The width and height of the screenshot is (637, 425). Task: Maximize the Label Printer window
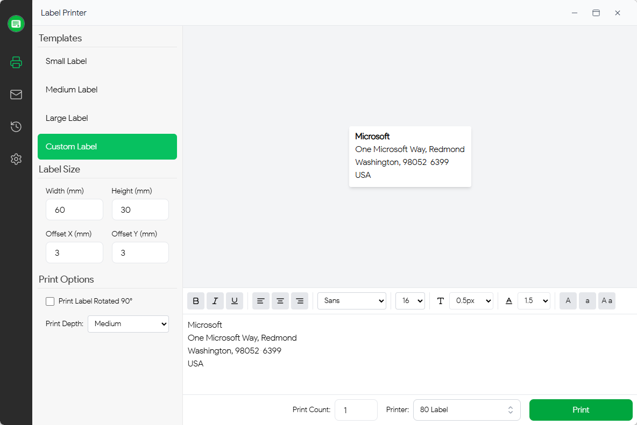pos(596,13)
